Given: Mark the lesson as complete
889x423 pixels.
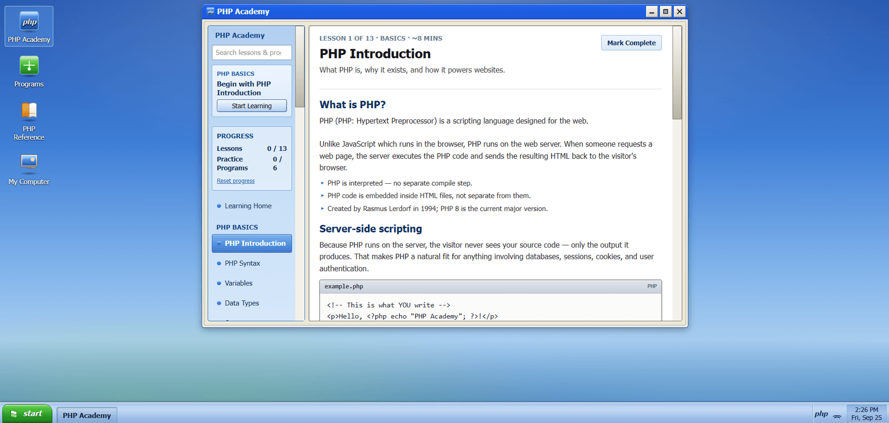Looking at the screenshot, I should point(631,43).
